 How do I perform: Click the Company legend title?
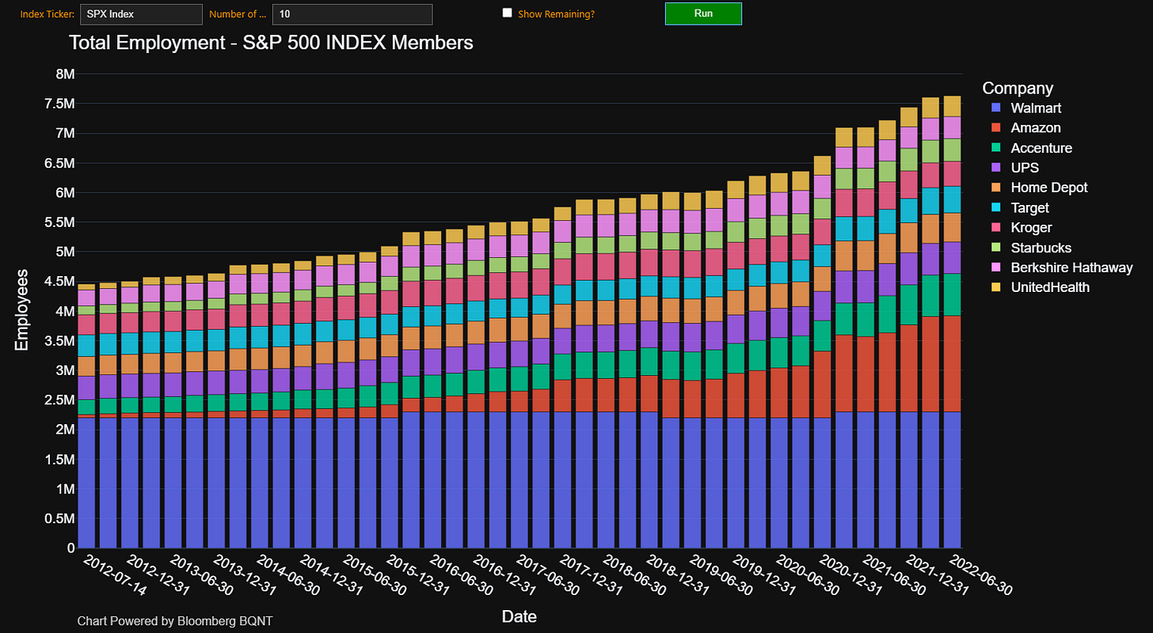click(1018, 88)
